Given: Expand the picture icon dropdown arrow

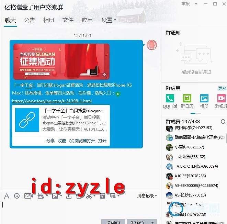Looking at the screenshot, I should point(61,196).
